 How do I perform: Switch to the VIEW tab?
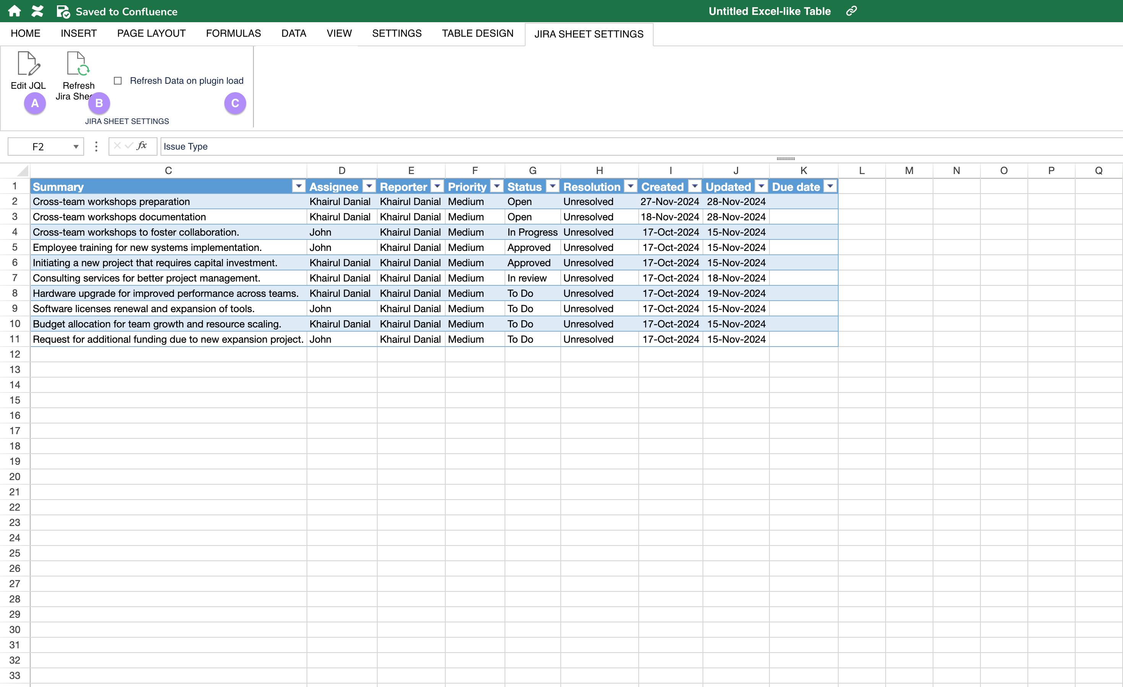339,33
